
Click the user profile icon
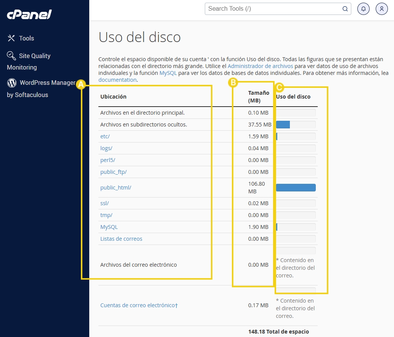point(381,9)
